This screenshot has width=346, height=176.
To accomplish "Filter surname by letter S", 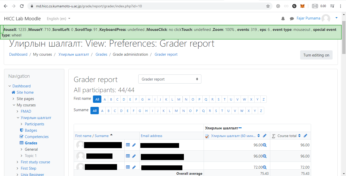I will click(x=216, y=111).
